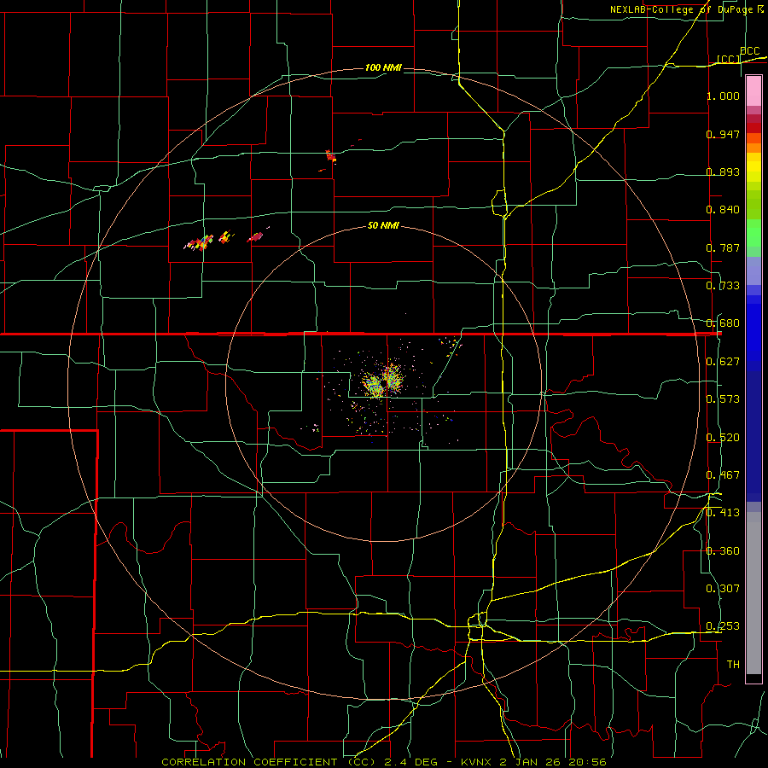Click the [CC] legend unit label
The image size is (768, 768).
pyautogui.click(x=729, y=59)
